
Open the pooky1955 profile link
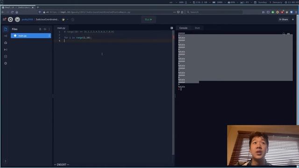point(27,20)
